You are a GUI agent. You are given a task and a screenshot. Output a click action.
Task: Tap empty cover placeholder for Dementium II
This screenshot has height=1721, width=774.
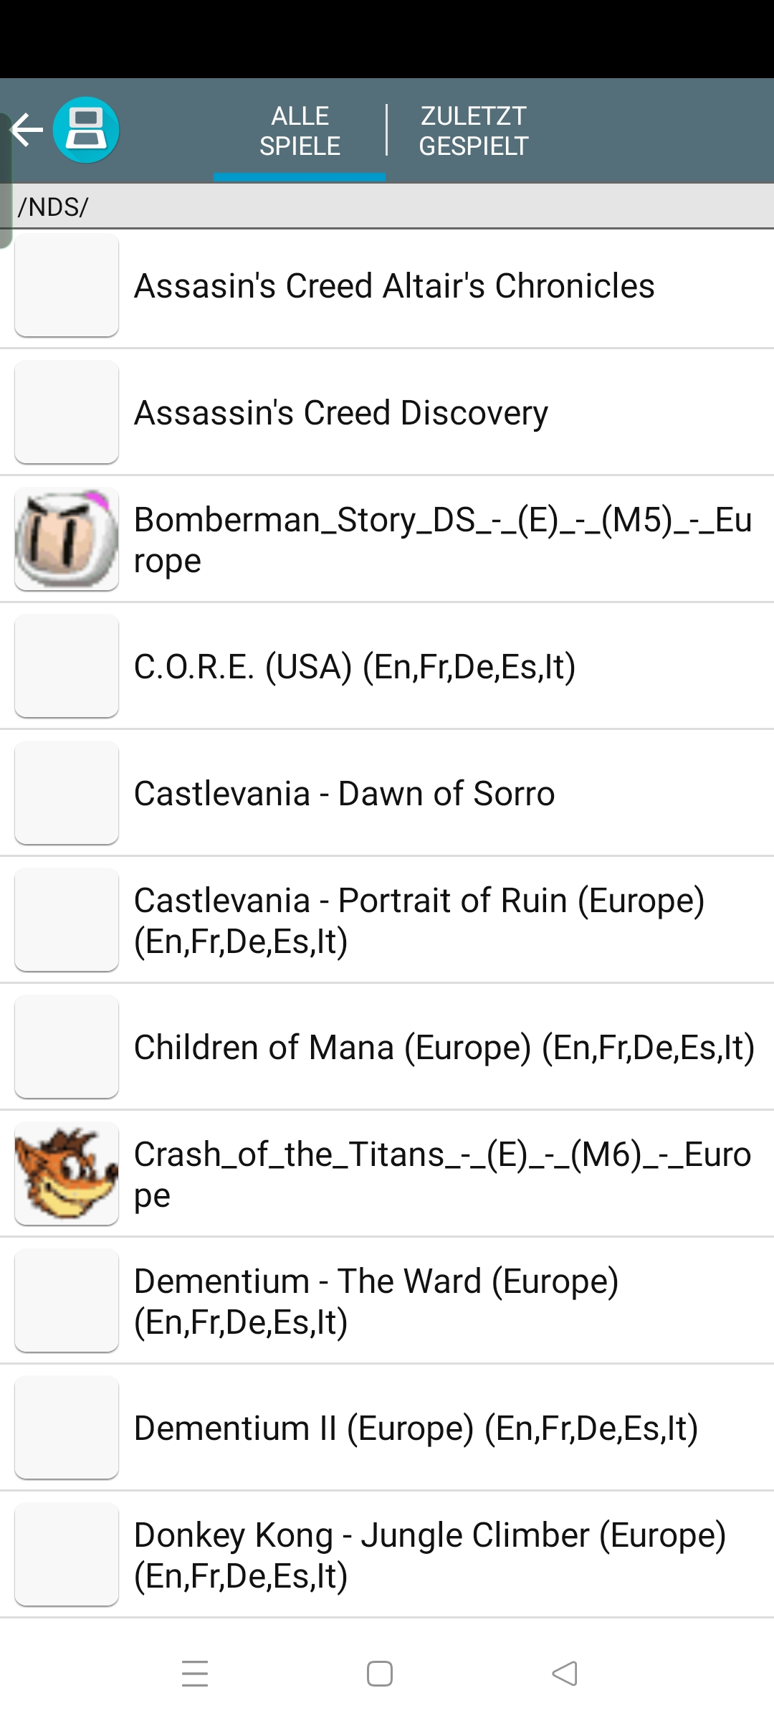[67, 1427]
